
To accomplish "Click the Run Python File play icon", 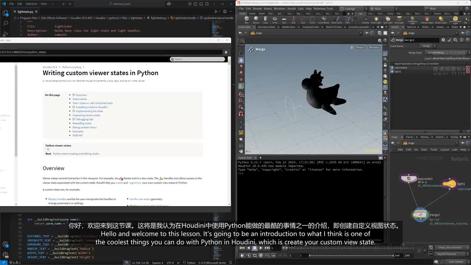I will tap(216, 12).
